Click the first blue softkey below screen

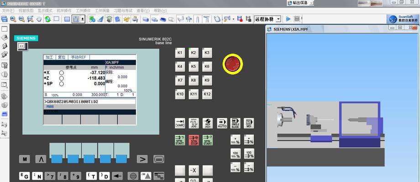click(x=57, y=159)
